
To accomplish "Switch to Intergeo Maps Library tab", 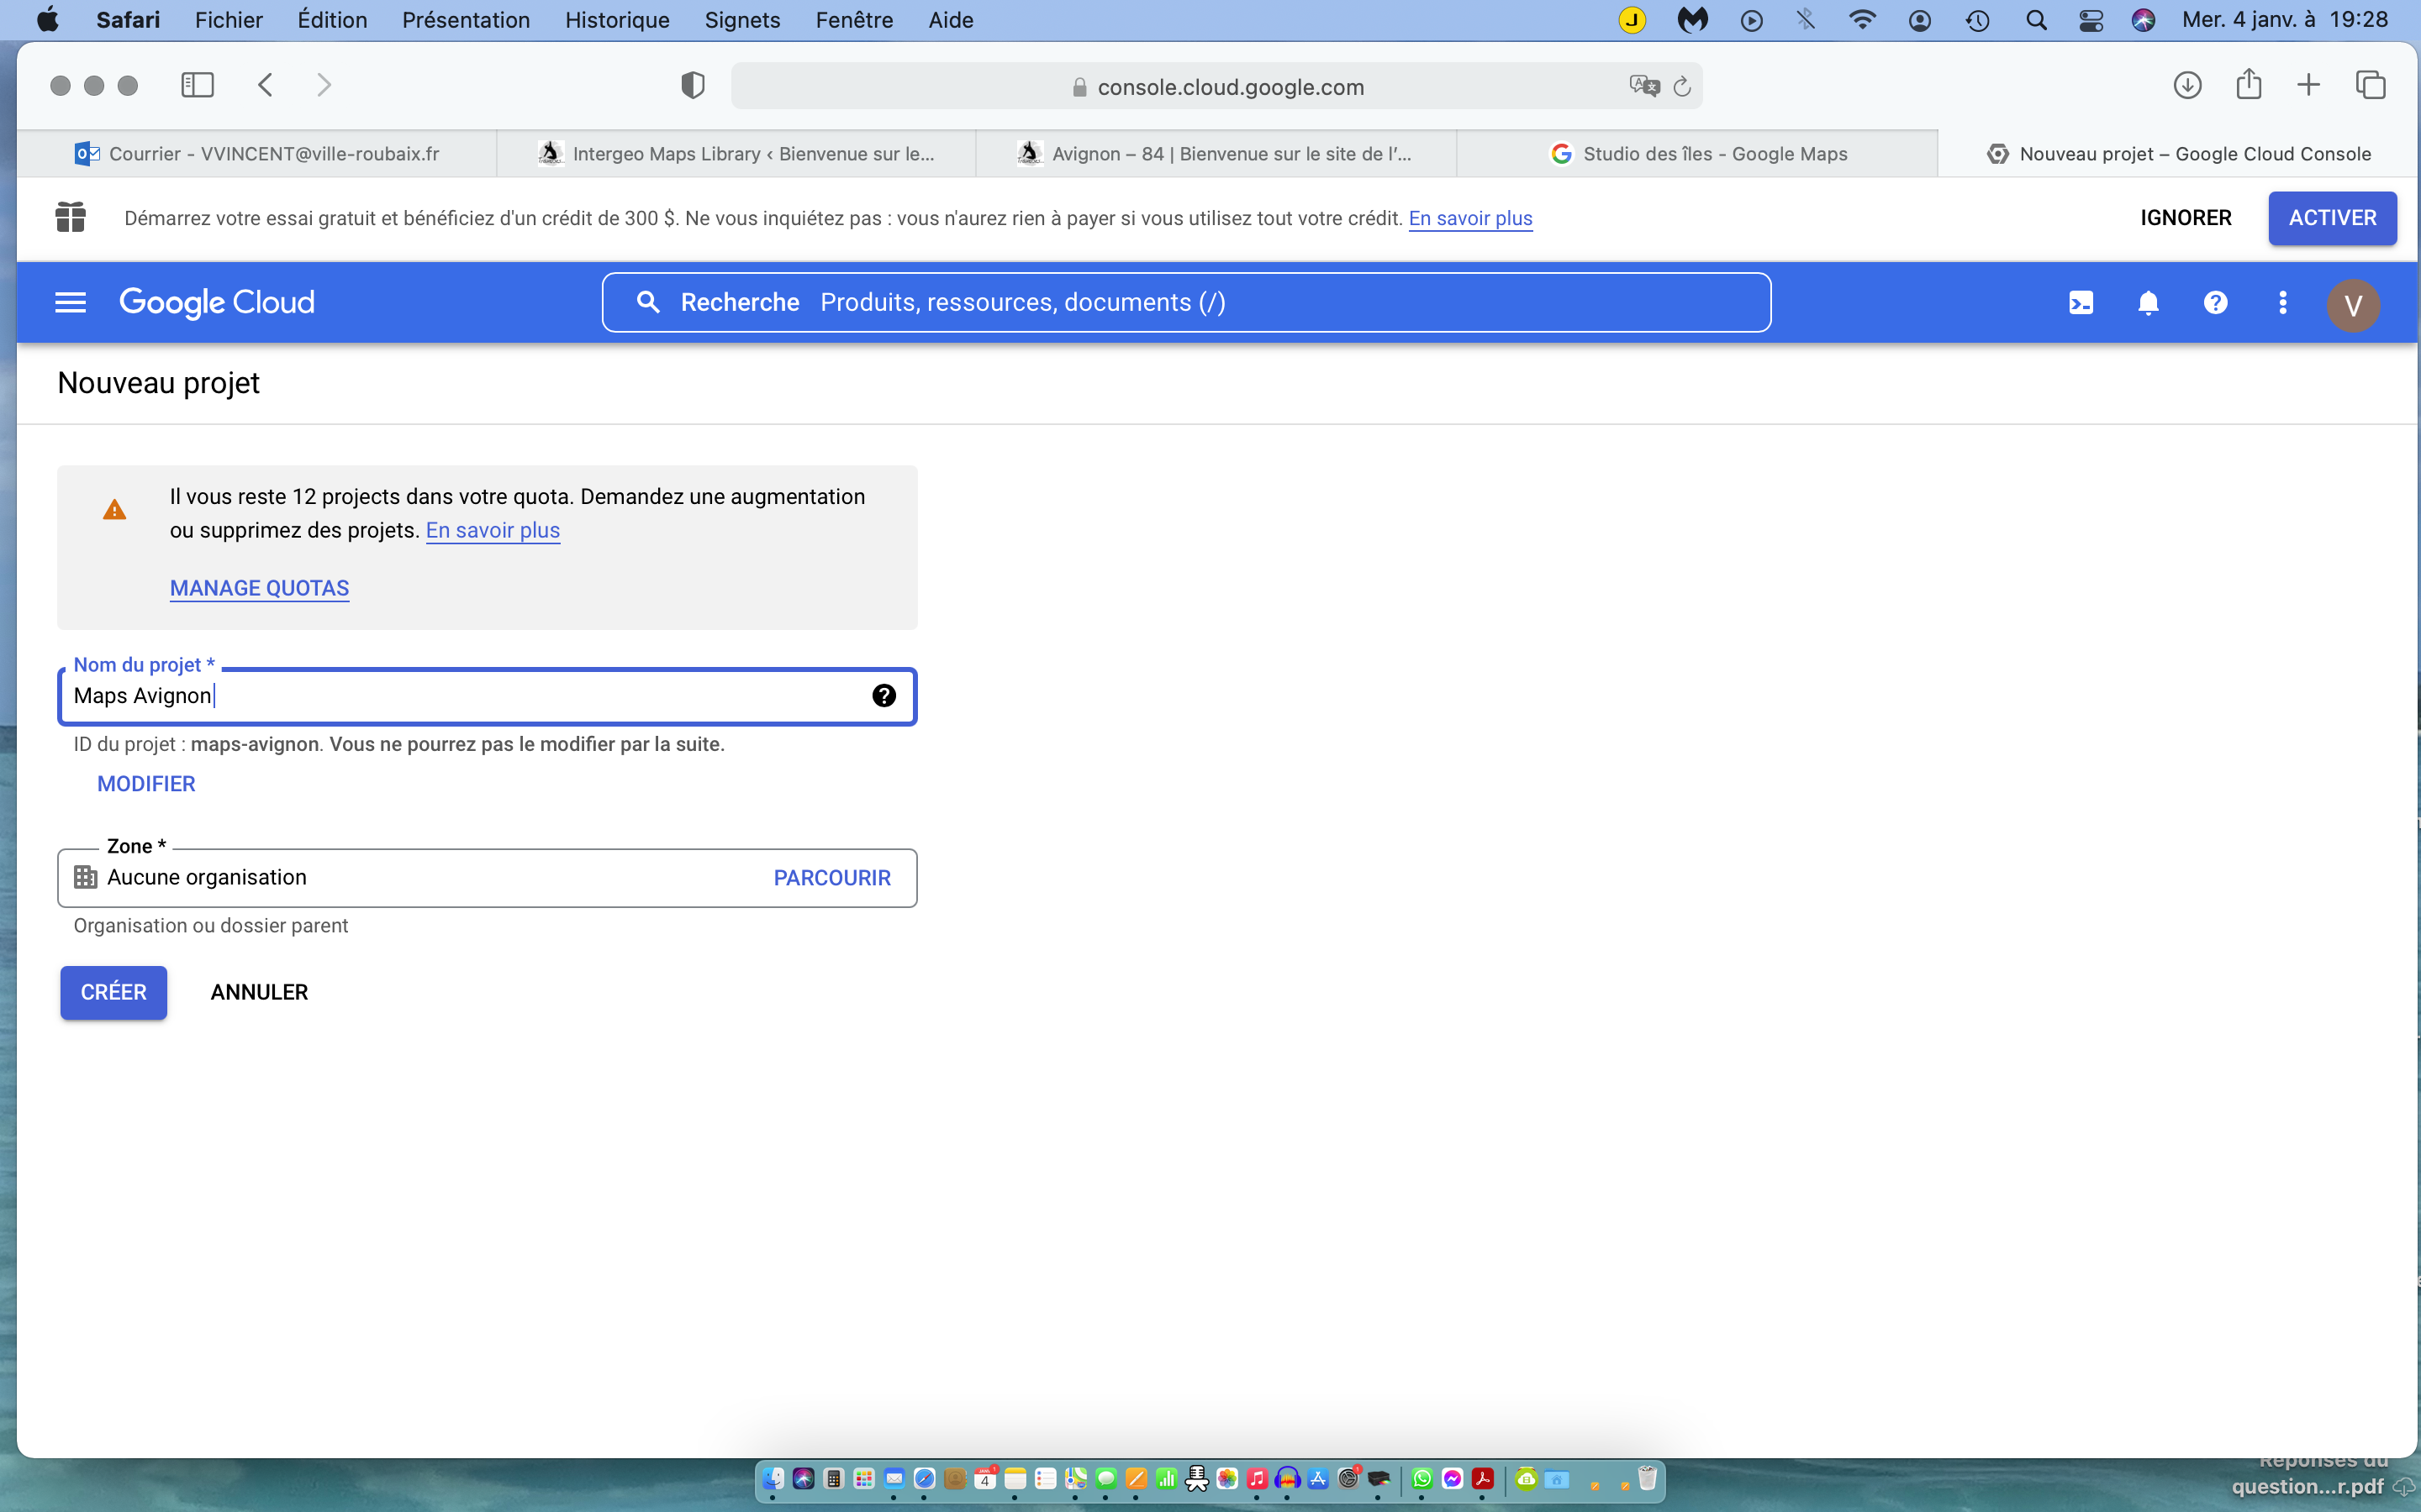I will 736,153.
